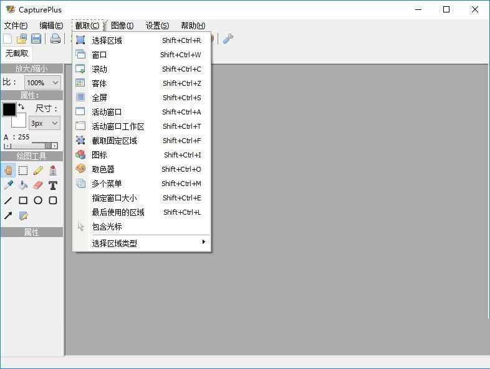Screen dimensions: 490x369
Task: Select the Text tool
Action: (53, 185)
